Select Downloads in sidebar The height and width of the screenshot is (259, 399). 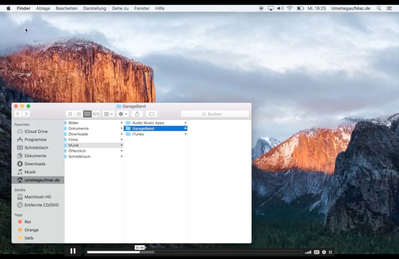click(38, 164)
